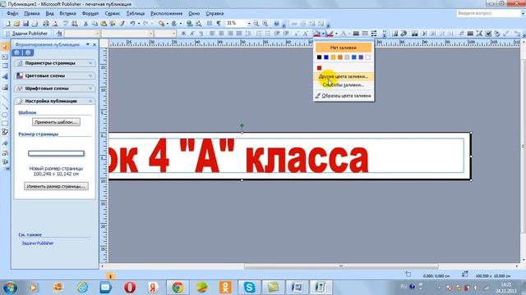Image resolution: width=526 pixels, height=295 pixels.
Task: Choose Образец цвета заливки menu entry
Action: click(x=344, y=96)
